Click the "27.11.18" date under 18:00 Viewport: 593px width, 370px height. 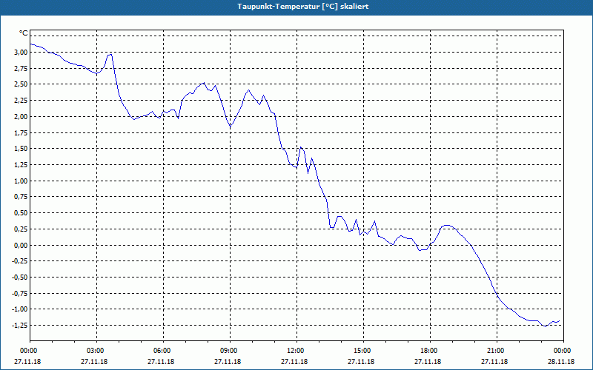(x=428, y=362)
